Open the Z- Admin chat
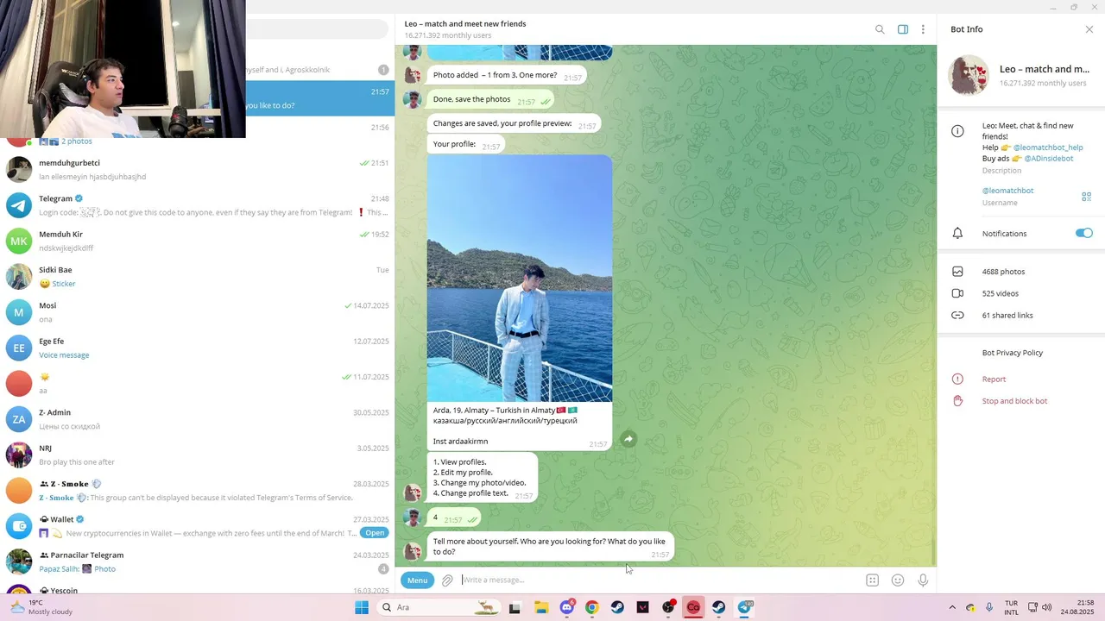The height and width of the screenshot is (621, 1105). tap(197, 419)
